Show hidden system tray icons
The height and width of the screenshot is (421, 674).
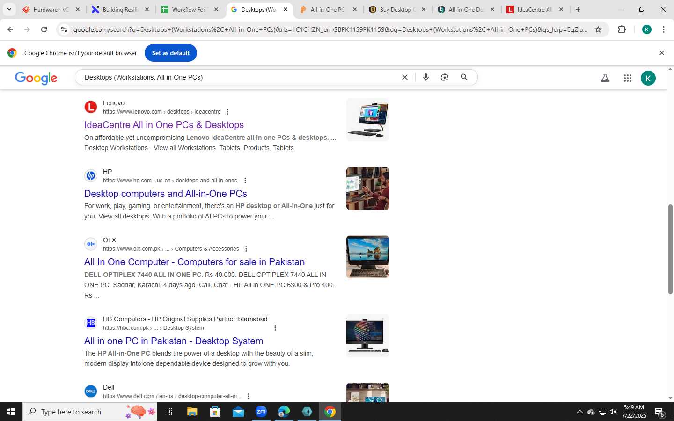click(x=579, y=412)
